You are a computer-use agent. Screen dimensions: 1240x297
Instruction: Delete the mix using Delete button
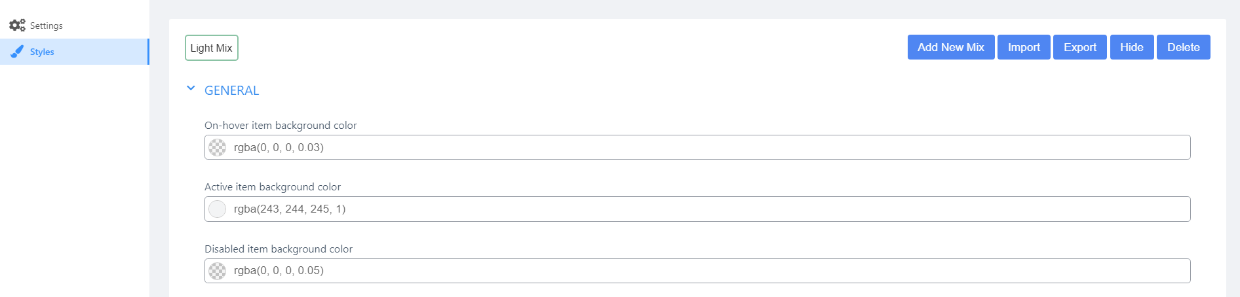tap(1183, 47)
